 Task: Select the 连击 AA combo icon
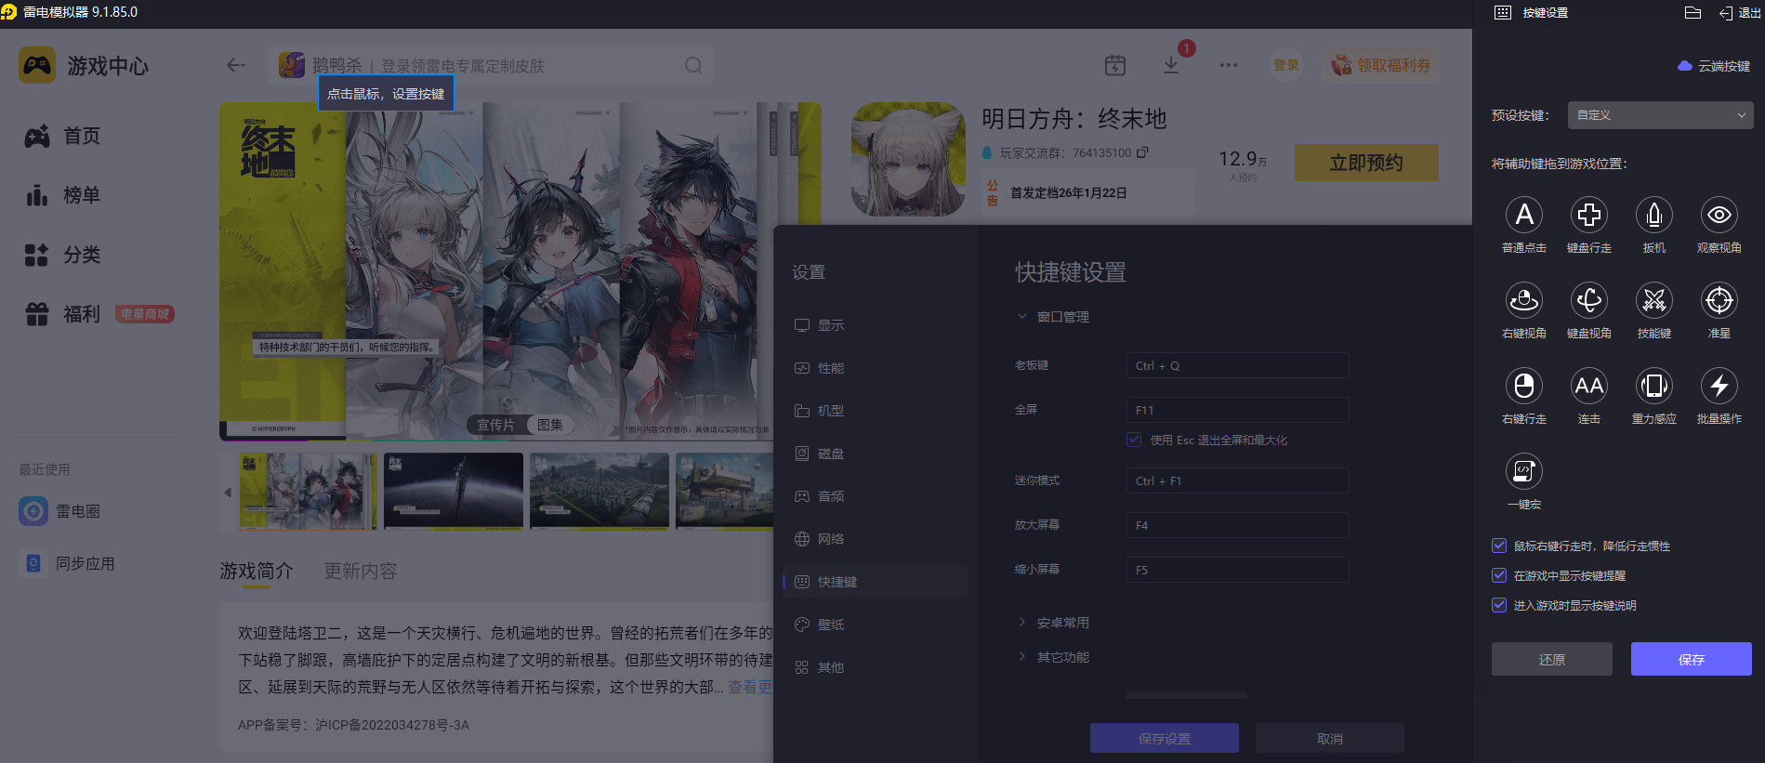tap(1589, 386)
